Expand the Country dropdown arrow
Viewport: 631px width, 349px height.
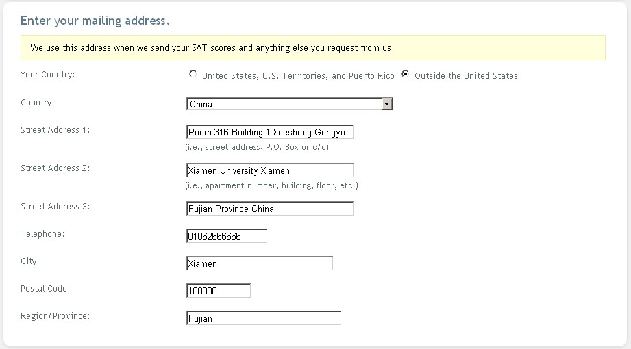click(x=386, y=104)
